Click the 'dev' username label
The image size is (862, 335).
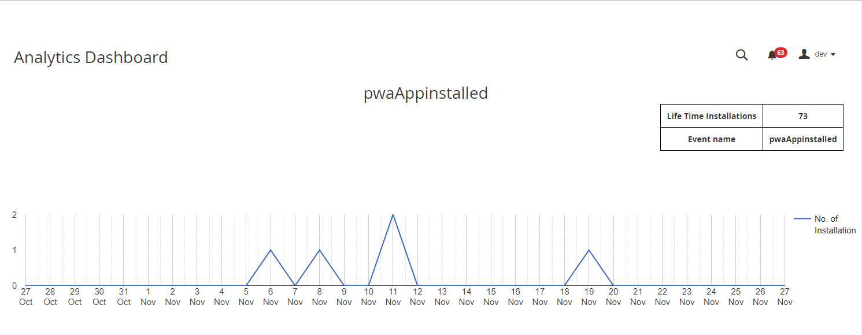pos(821,54)
